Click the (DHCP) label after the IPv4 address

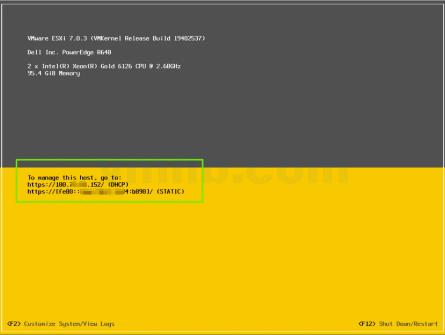pyautogui.click(x=118, y=185)
